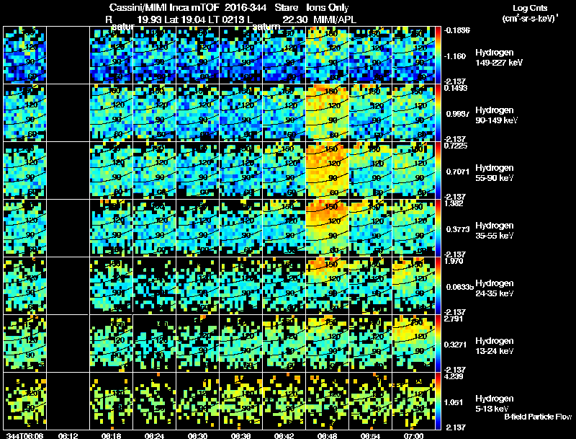Open the 149-227 keV image panel at 06:30

(197, 56)
